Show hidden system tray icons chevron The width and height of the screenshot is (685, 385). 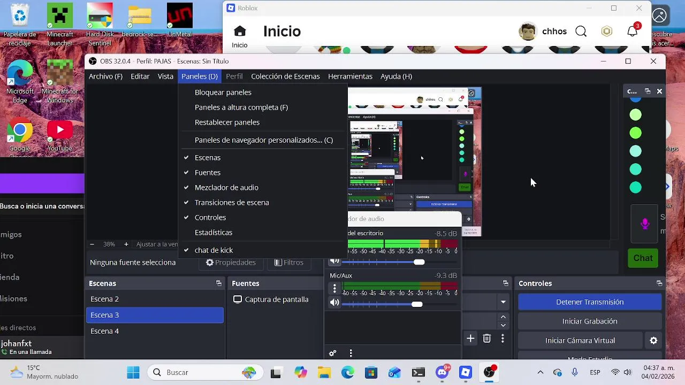point(540,372)
